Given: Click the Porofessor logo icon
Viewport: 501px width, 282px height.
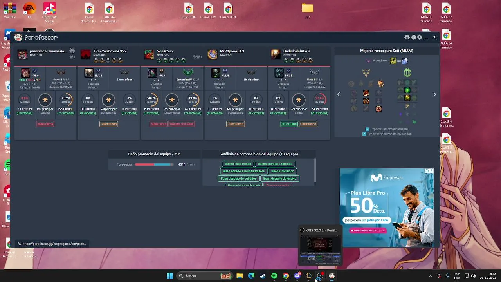Looking at the screenshot, I should tap(18, 37).
